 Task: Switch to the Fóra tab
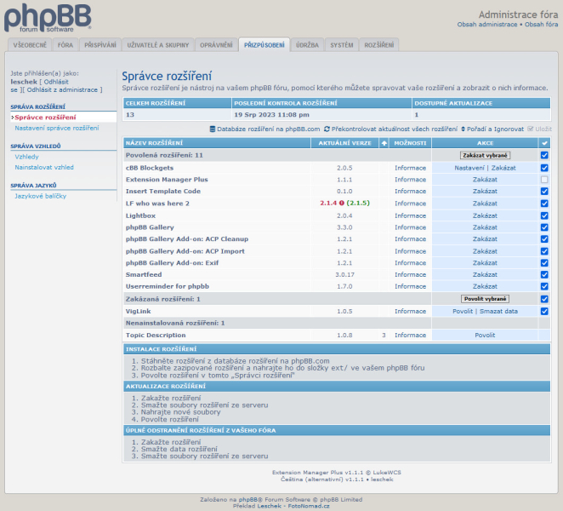pyautogui.click(x=65, y=45)
